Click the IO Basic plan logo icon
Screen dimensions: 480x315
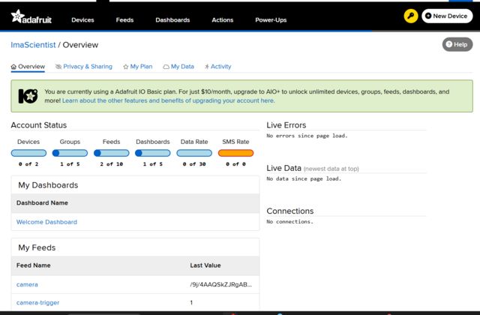(x=28, y=96)
